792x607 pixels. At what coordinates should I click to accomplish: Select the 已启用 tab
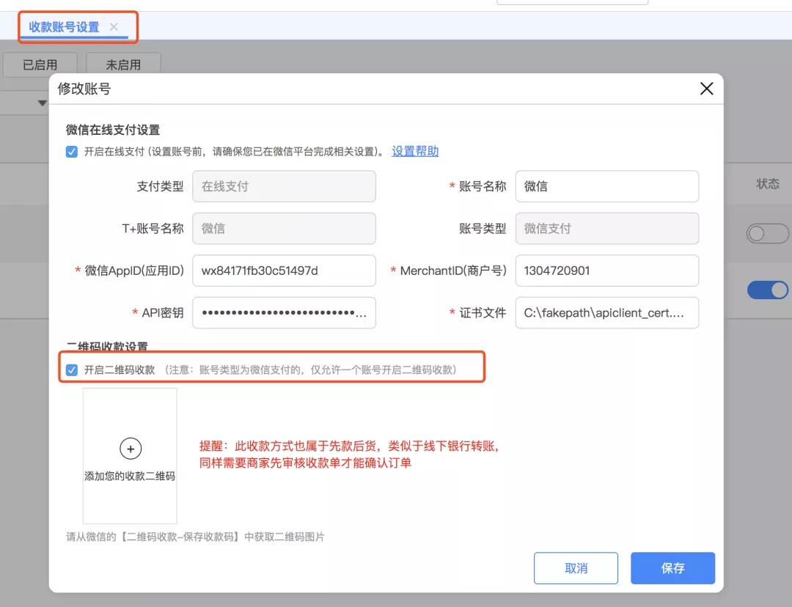pos(40,65)
